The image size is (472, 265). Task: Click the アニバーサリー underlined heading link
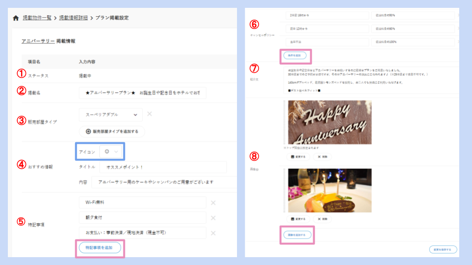[38, 41]
